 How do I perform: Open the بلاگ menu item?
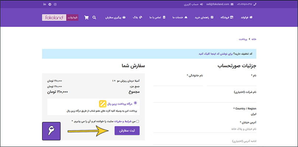click(137, 17)
